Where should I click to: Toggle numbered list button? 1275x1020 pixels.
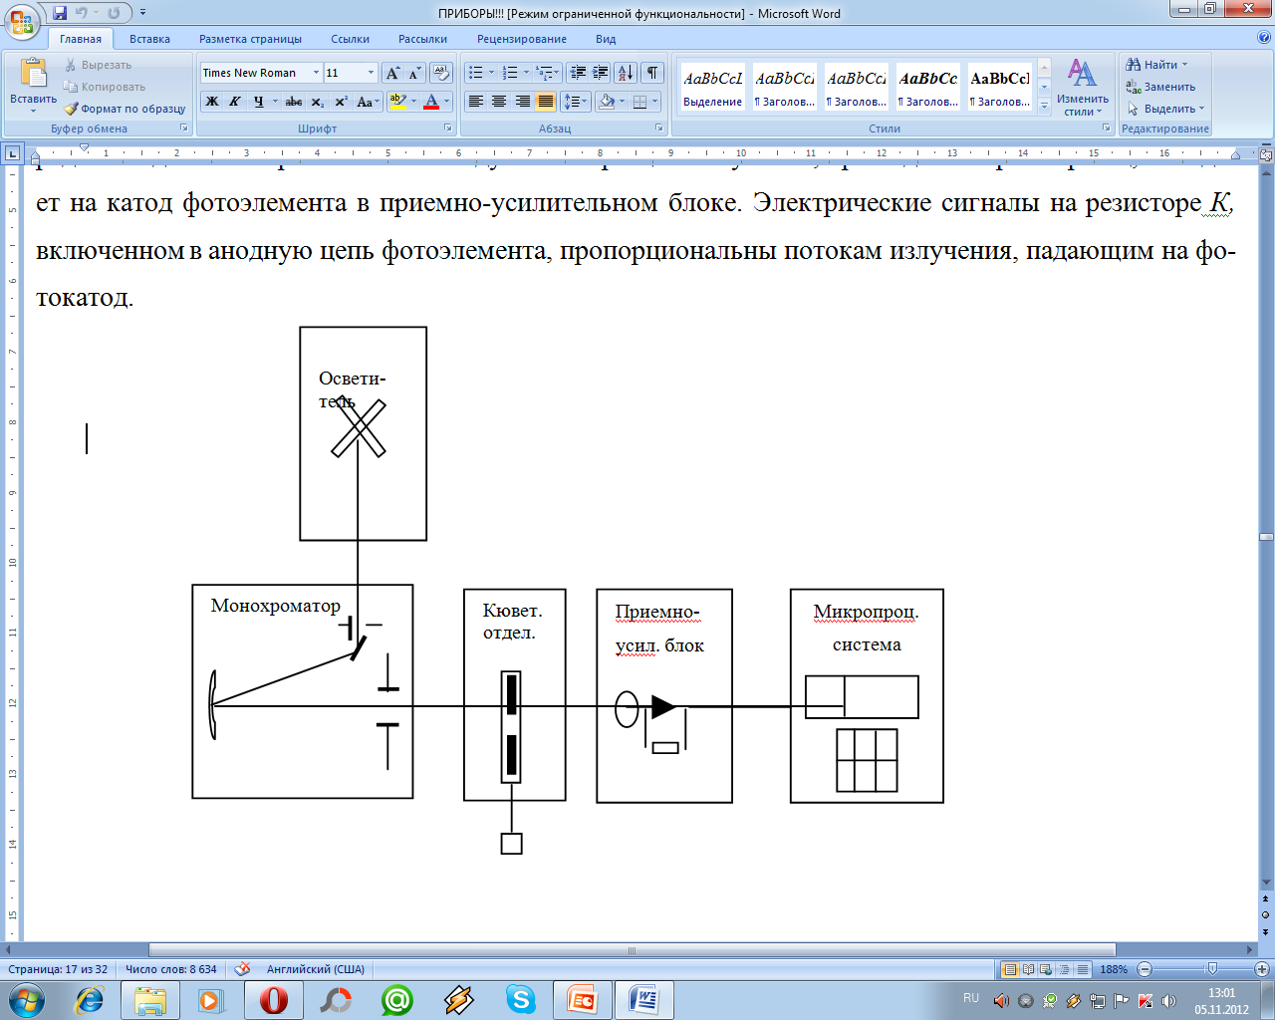click(510, 73)
